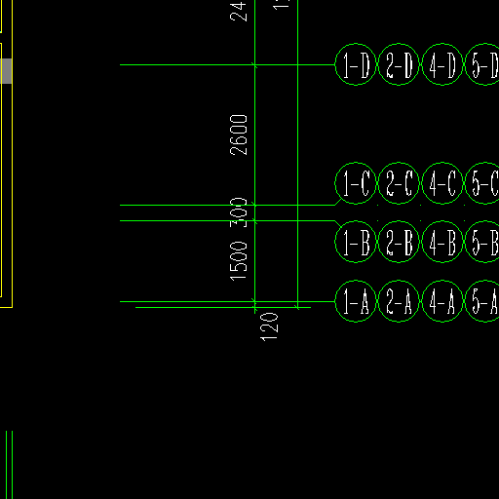Select the 4-C axis bubble
Image resolution: width=499 pixels, height=499 pixels.
[x=442, y=183]
